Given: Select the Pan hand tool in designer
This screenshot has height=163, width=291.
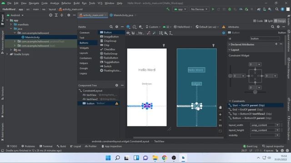Looking at the screenshot, I should pyautogui.click(x=220, y=107).
